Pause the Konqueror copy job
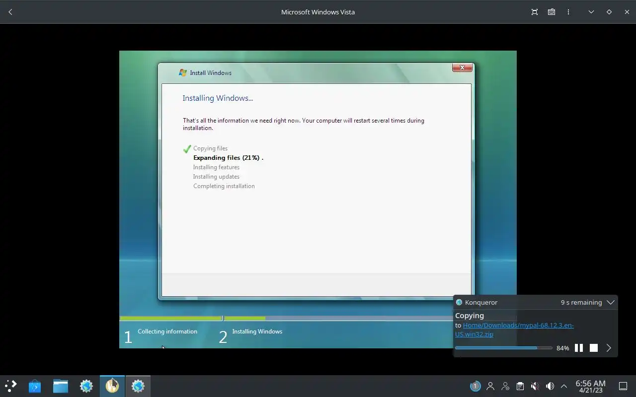This screenshot has width=636, height=397. (579, 348)
